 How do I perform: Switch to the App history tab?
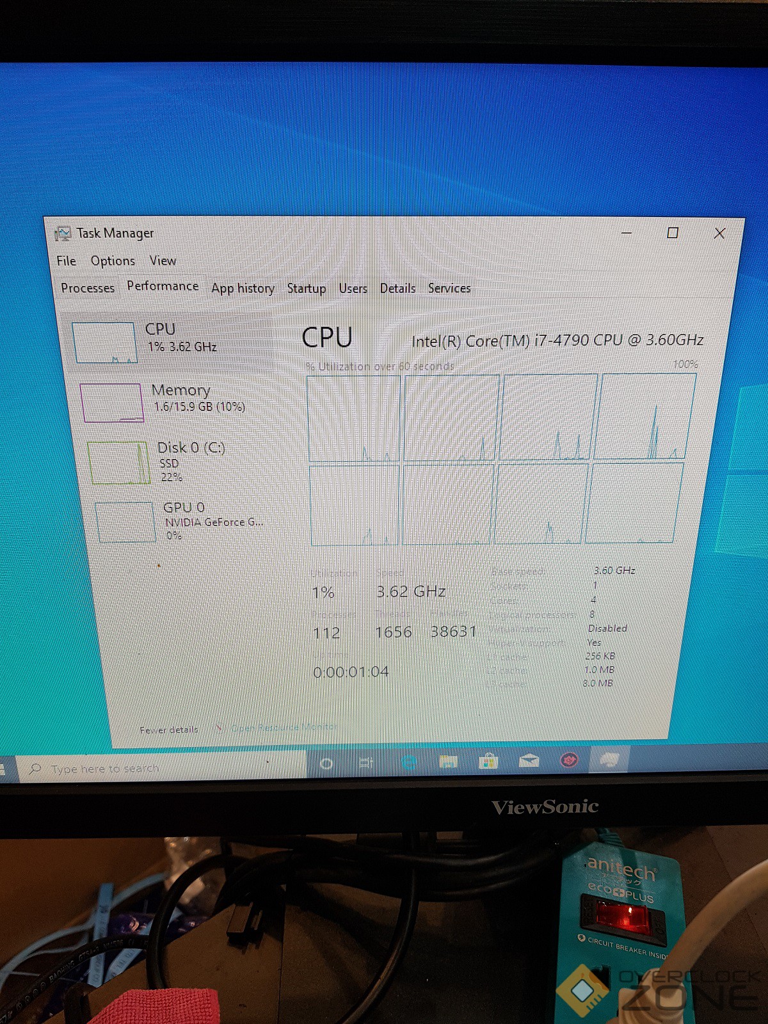(243, 289)
